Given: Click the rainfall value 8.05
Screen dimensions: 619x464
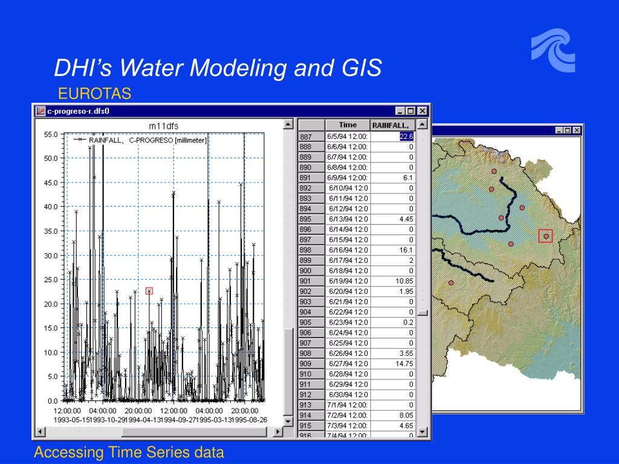Looking at the screenshot, I should pos(393,415).
